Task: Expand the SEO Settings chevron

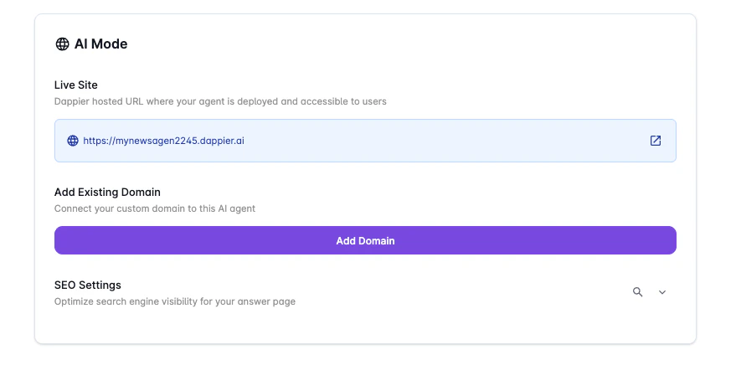Action: (x=661, y=292)
